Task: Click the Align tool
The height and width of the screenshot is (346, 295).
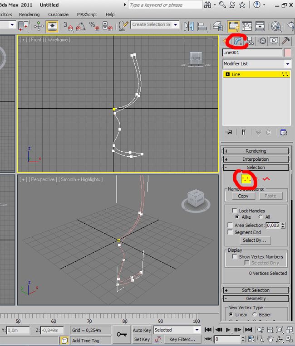Action: click(202, 26)
